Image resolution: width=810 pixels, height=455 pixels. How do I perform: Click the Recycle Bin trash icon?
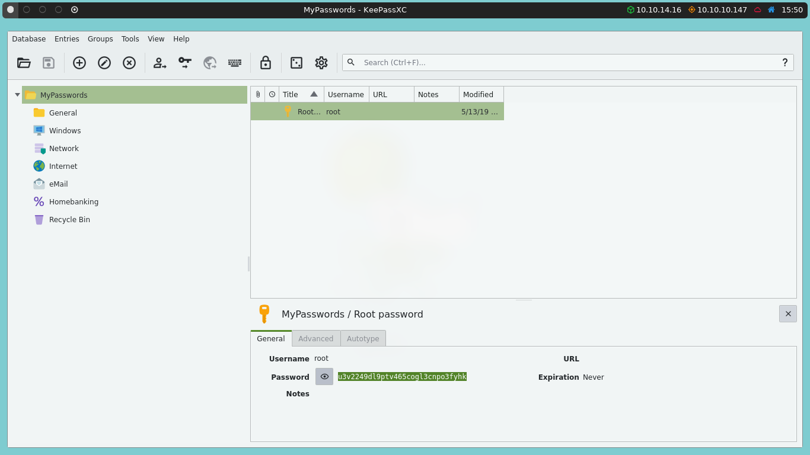pos(39,219)
